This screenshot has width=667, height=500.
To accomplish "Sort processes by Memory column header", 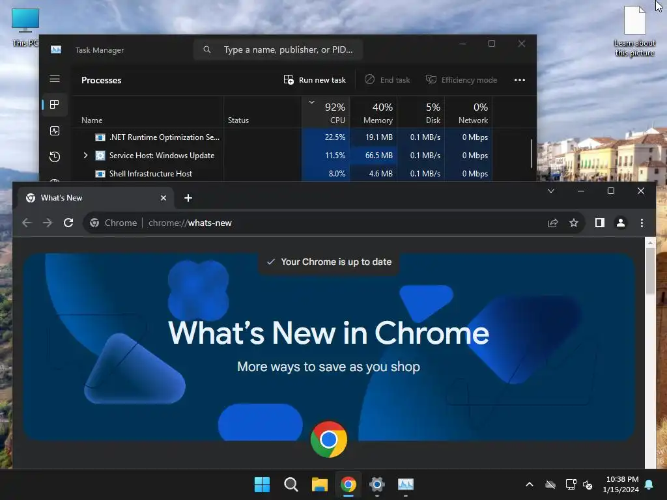I will 373,113.
